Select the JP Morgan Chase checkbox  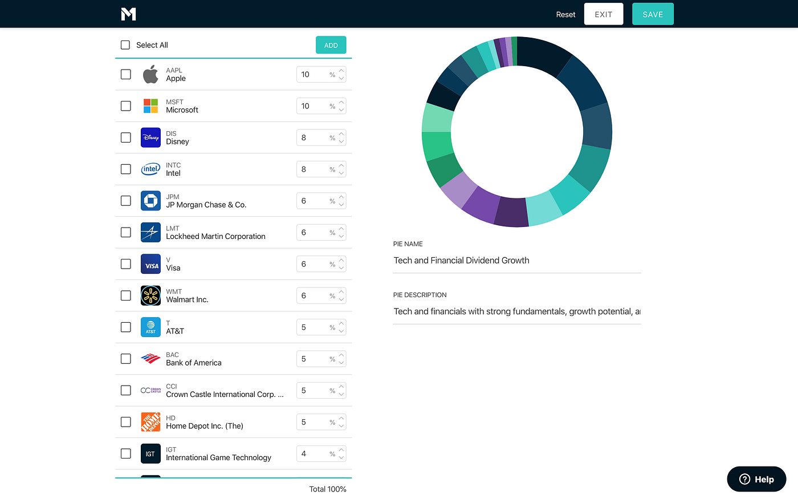(126, 201)
